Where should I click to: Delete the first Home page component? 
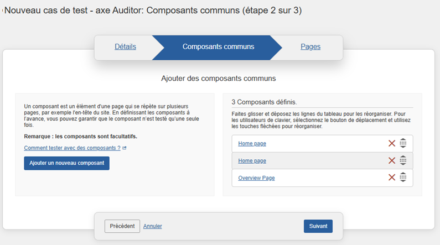click(392, 143)
